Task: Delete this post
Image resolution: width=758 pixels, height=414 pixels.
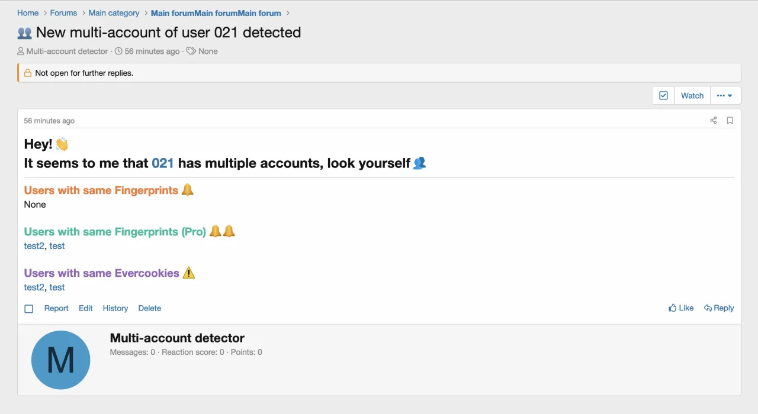Action: 150,308
